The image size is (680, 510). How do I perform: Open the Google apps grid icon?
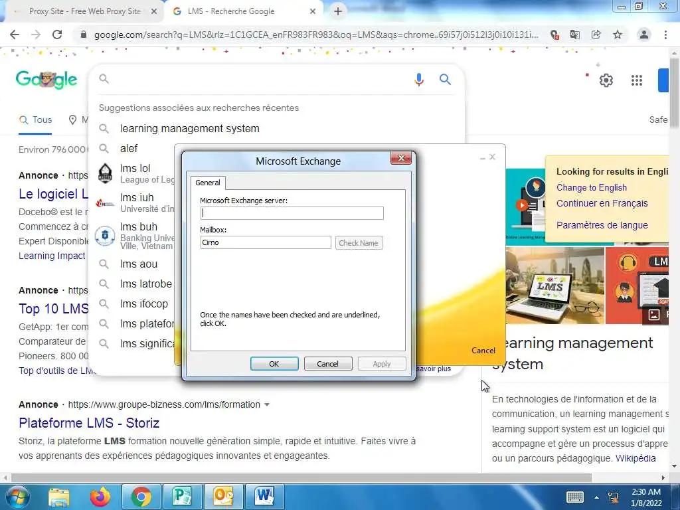point(637,80)
